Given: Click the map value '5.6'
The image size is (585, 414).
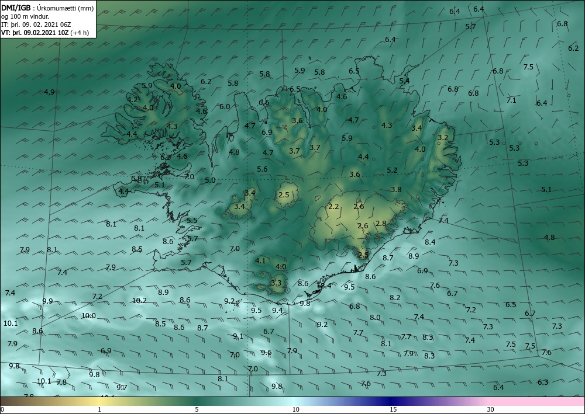Looking at the screenshot, I should [262, 169].
